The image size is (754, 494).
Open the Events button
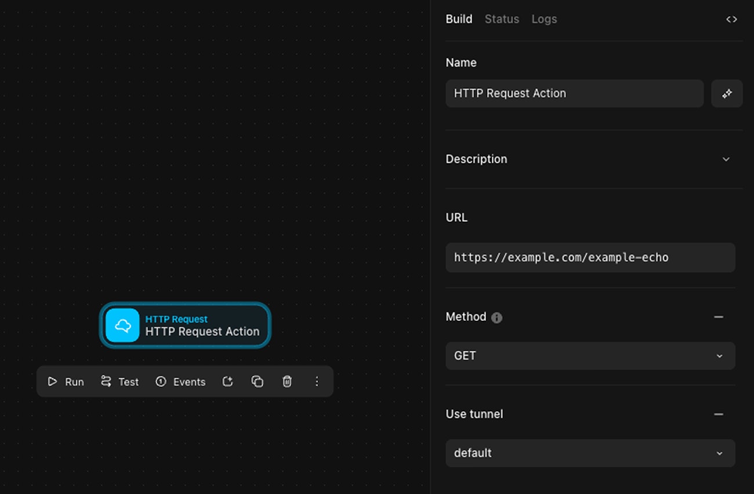(181, 382)
